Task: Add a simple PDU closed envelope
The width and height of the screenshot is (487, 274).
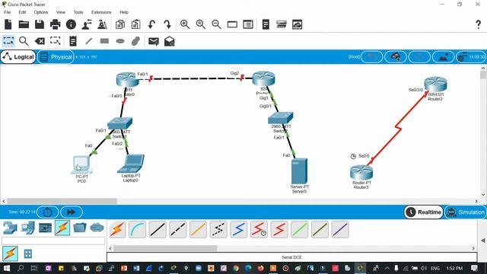Action: 154,41
